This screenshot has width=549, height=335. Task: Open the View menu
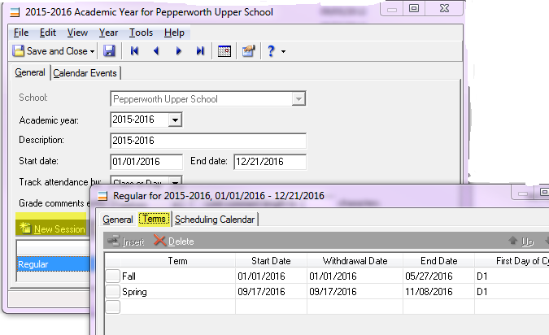(77, 33)
